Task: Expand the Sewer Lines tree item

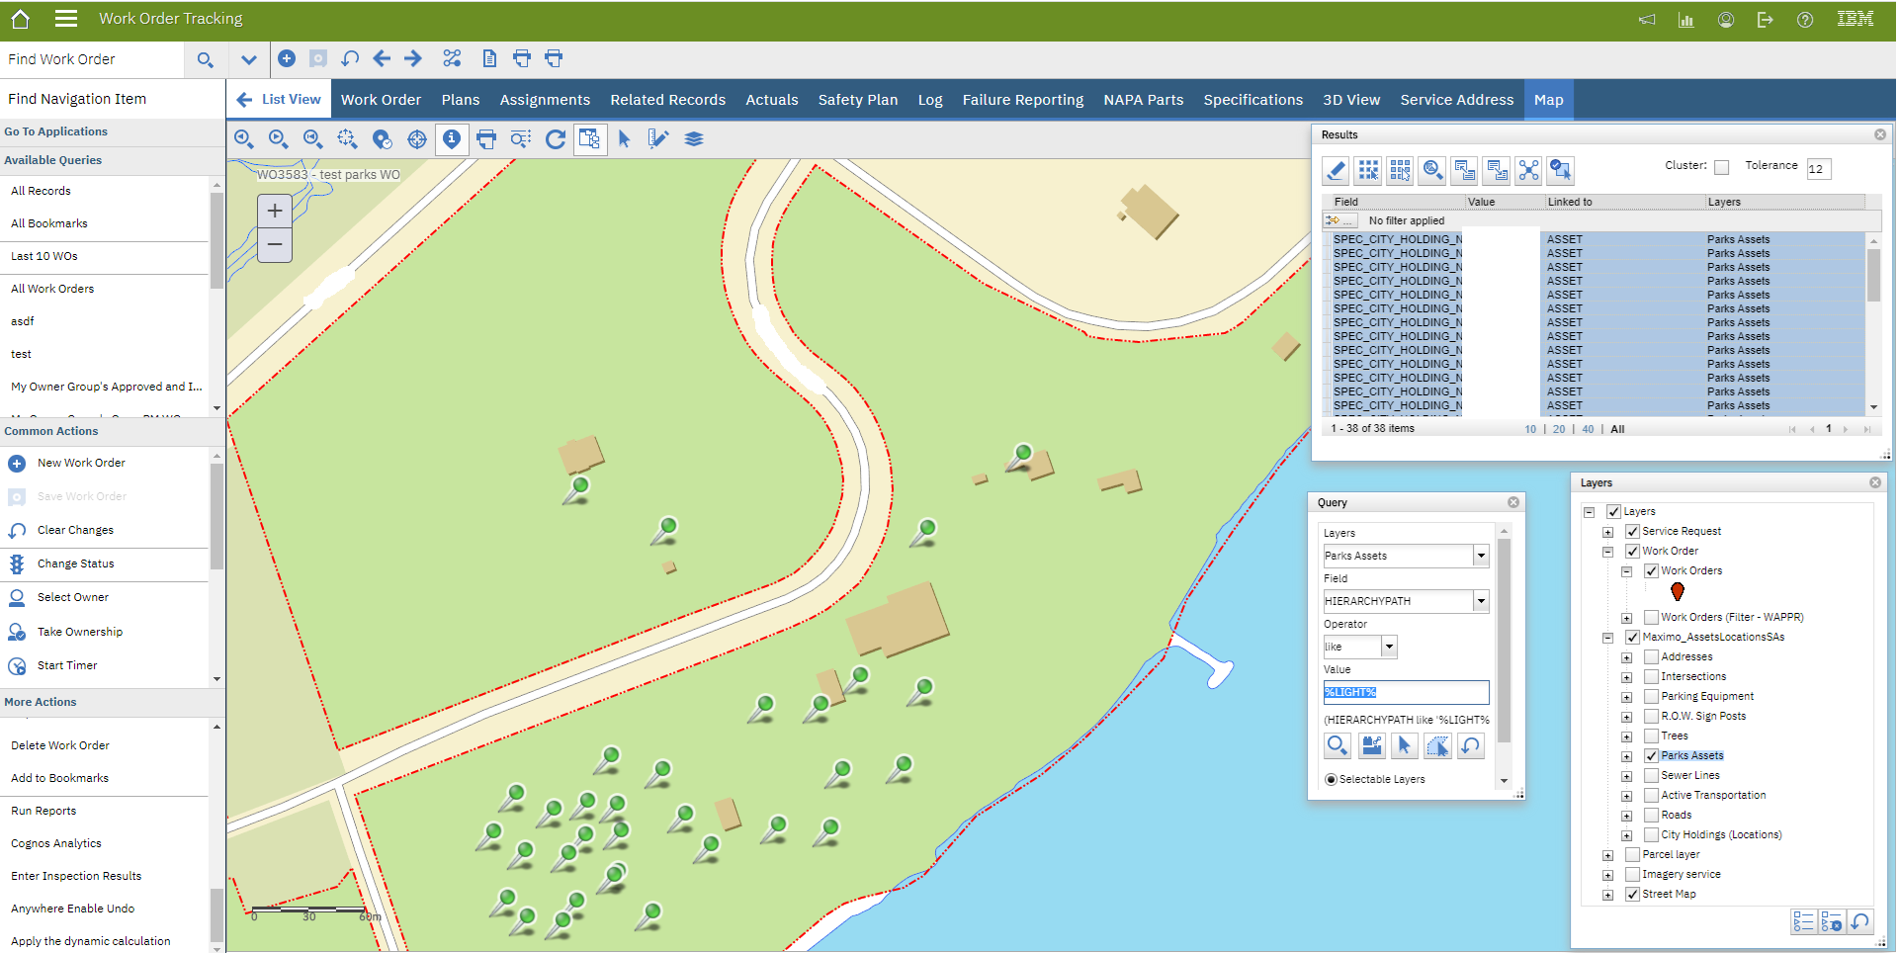Action: tap(1628, 775)
